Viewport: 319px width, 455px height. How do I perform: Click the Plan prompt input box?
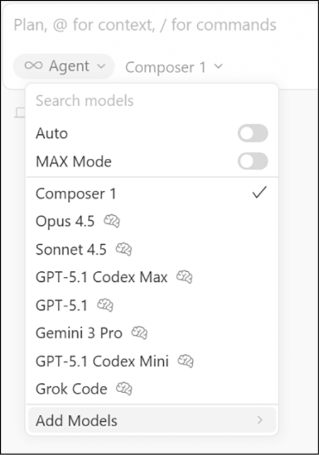(x=159, y=25)
